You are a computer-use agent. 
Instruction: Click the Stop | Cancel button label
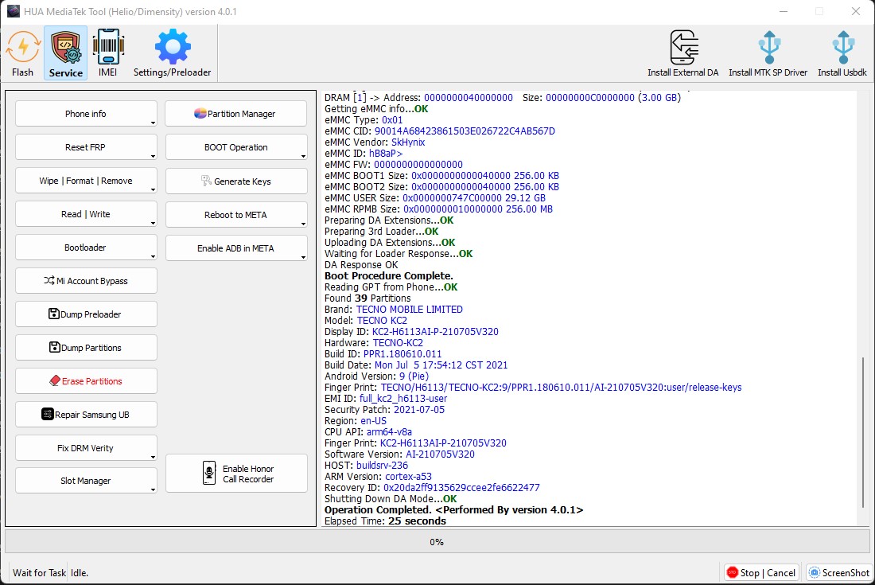point(768,573)
